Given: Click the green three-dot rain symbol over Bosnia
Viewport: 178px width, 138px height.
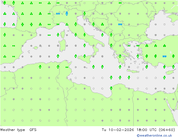Looking at the screenshot, I should pos(102,24).
